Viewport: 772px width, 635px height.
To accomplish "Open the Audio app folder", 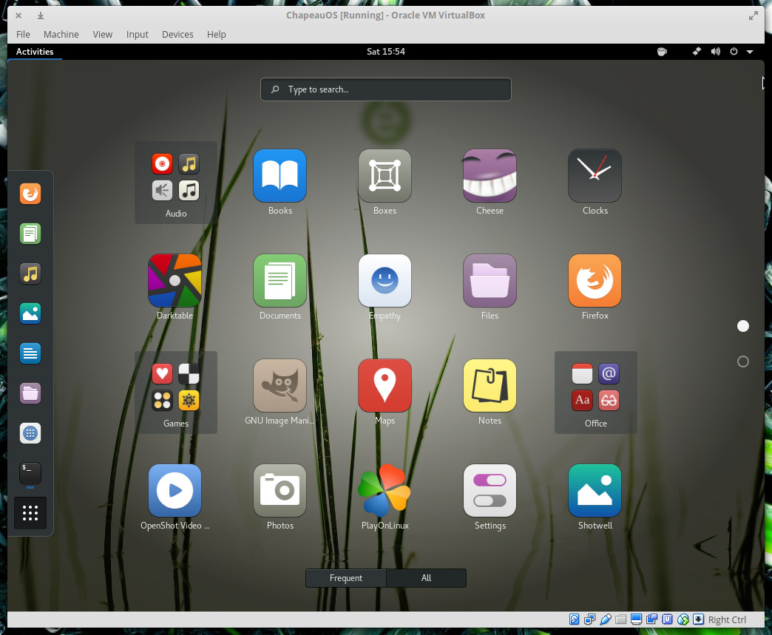I will coord(176,183).
